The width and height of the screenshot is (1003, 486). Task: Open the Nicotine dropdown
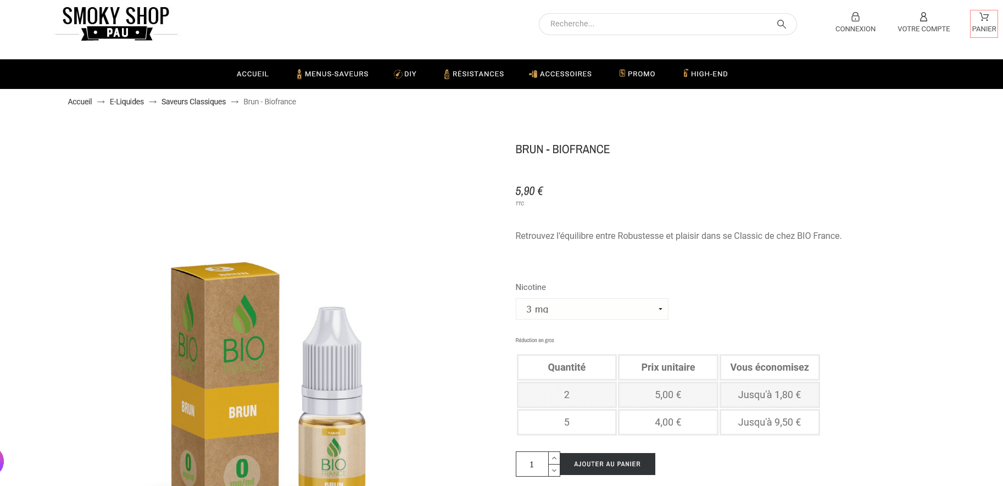(x=592, y=309)
